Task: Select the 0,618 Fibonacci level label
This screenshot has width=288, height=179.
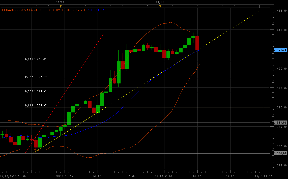Action: point(36,106)
